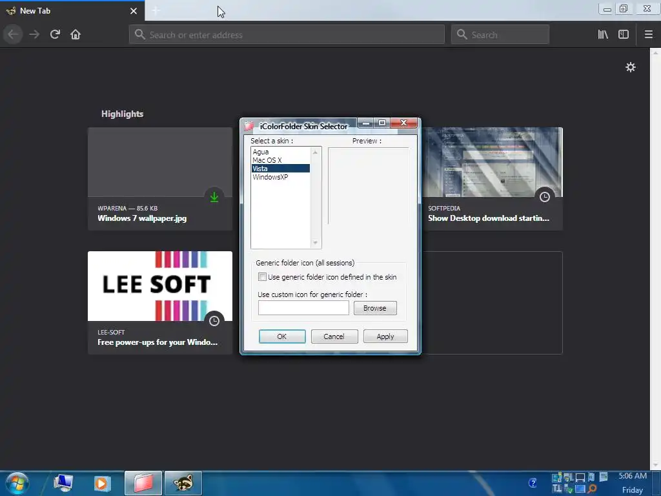The image size is (661, 496).
Task: Confirm skin selection with OK
Action: click(282, 336)
